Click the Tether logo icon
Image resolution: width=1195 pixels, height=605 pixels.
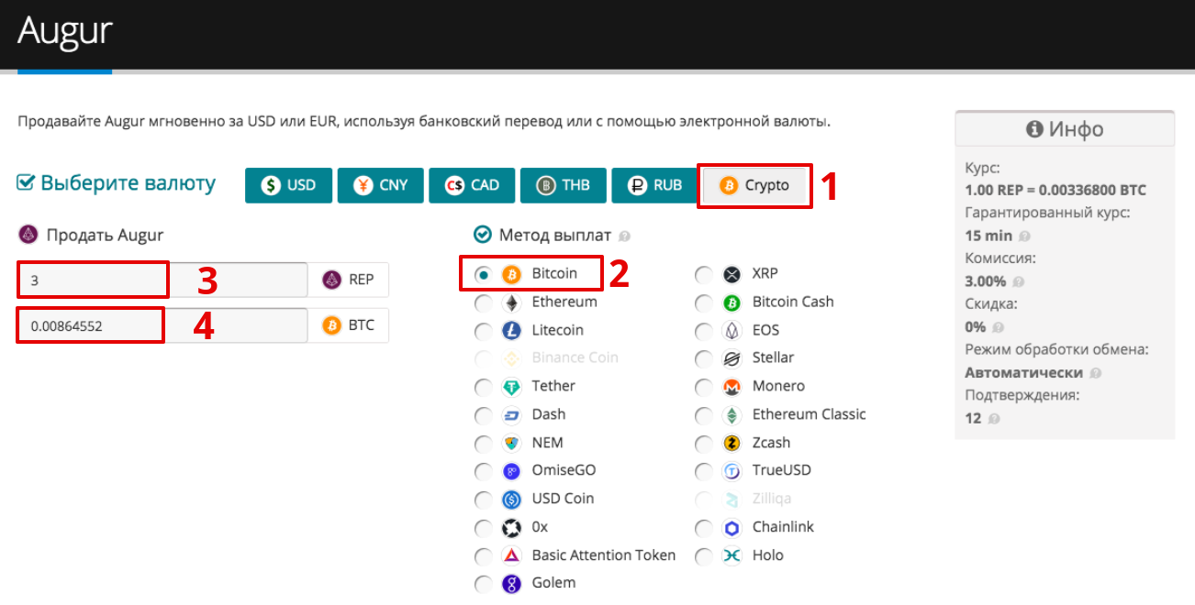coord(511,387)
